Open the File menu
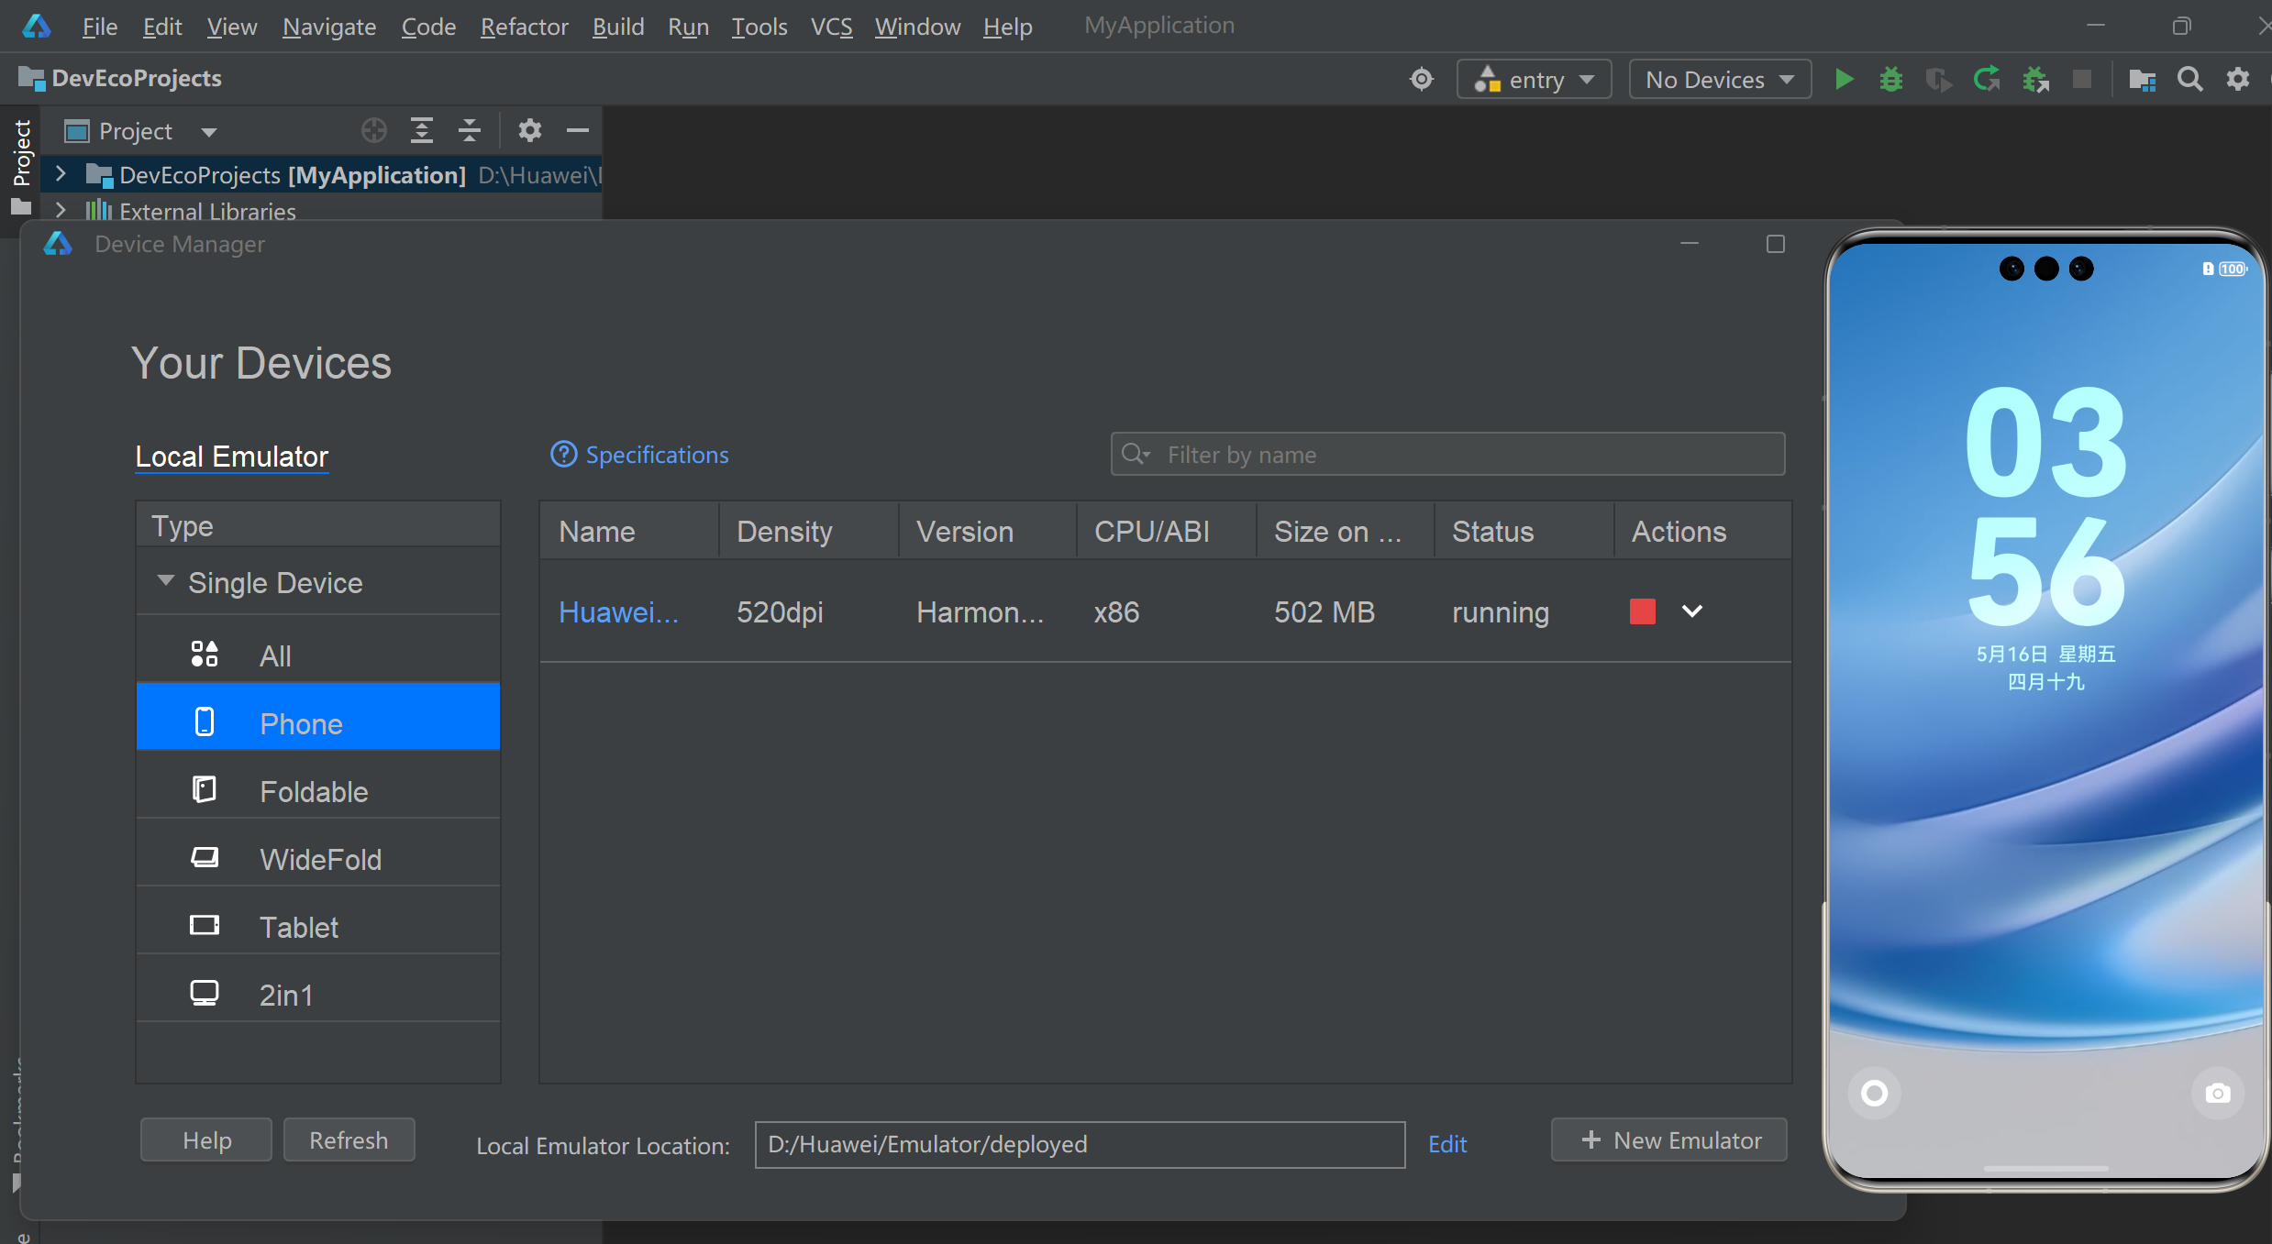2272x1244 pixels. (x=100, y=27)
